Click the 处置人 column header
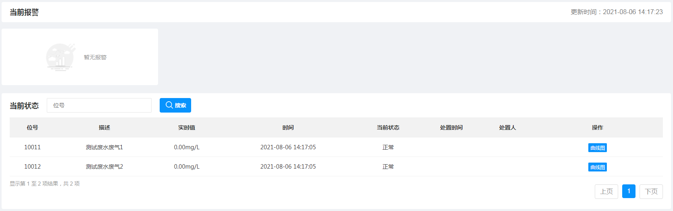 point(507,127)
